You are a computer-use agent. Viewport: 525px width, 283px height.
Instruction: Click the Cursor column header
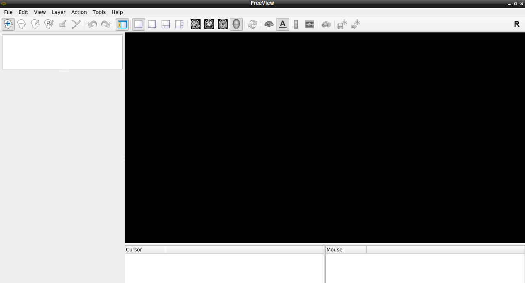pyautogui.click(x=146, y=249)
